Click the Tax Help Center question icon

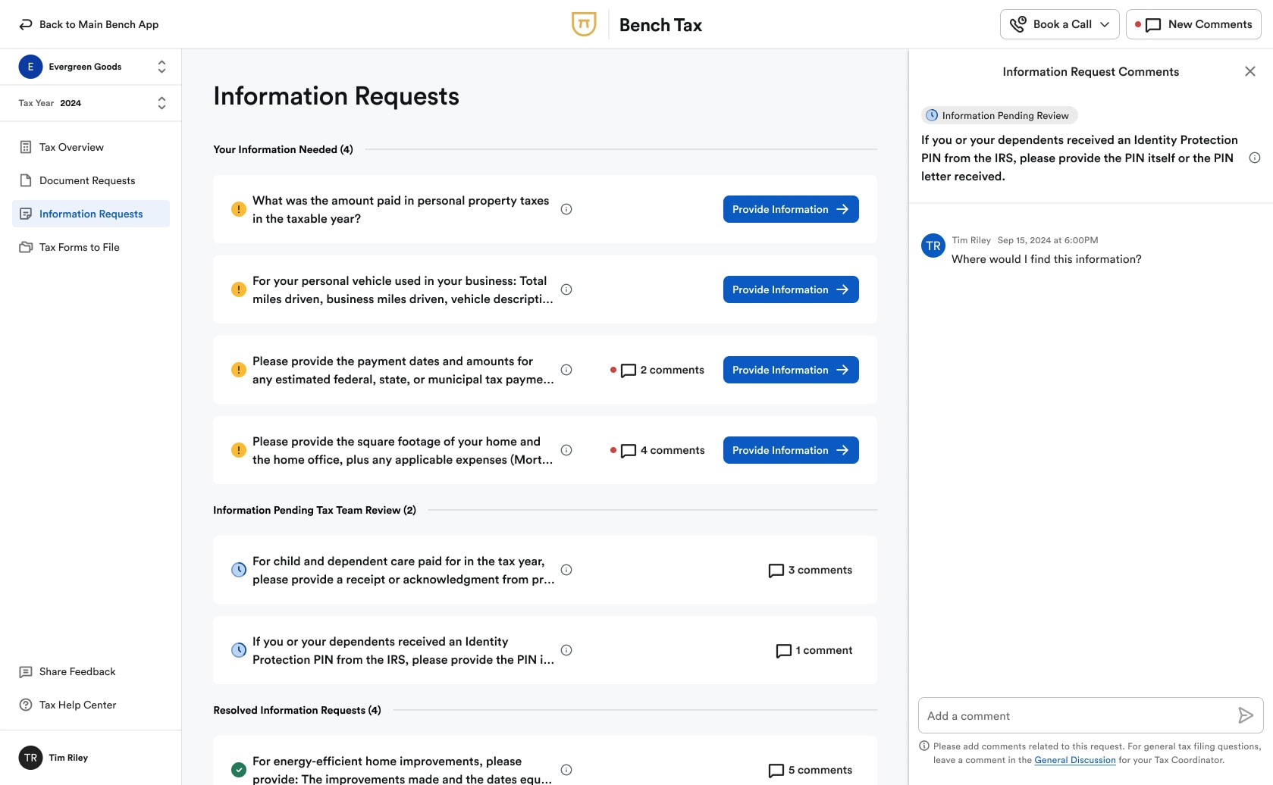click(26, 705)
